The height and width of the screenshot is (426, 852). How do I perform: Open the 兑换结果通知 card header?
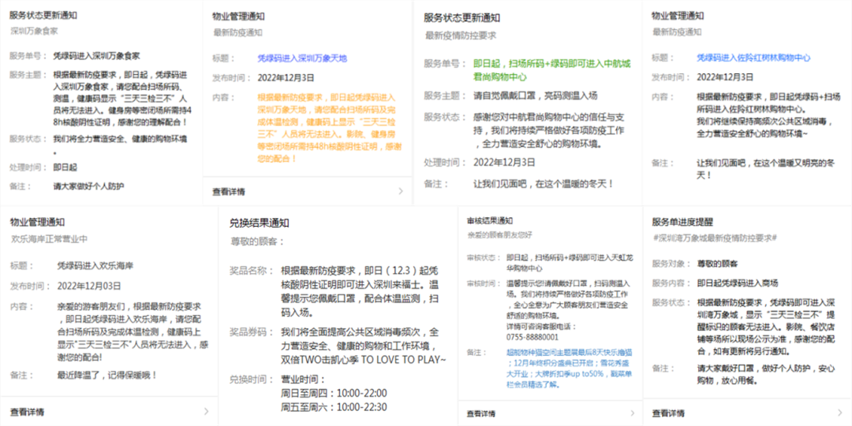click(x=259, y=223)
